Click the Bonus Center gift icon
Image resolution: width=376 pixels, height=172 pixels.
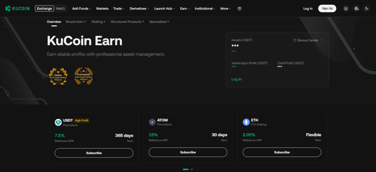295,40
